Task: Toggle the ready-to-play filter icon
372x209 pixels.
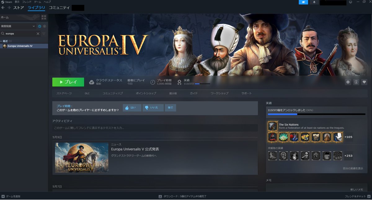Action: click(44, 26)
